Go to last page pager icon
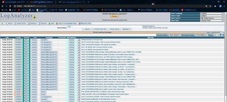This screenshot has height=102, width=227. pyautogui.click(x=223, y=35)
